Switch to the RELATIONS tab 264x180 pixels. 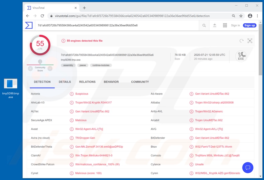click(87, 82)
